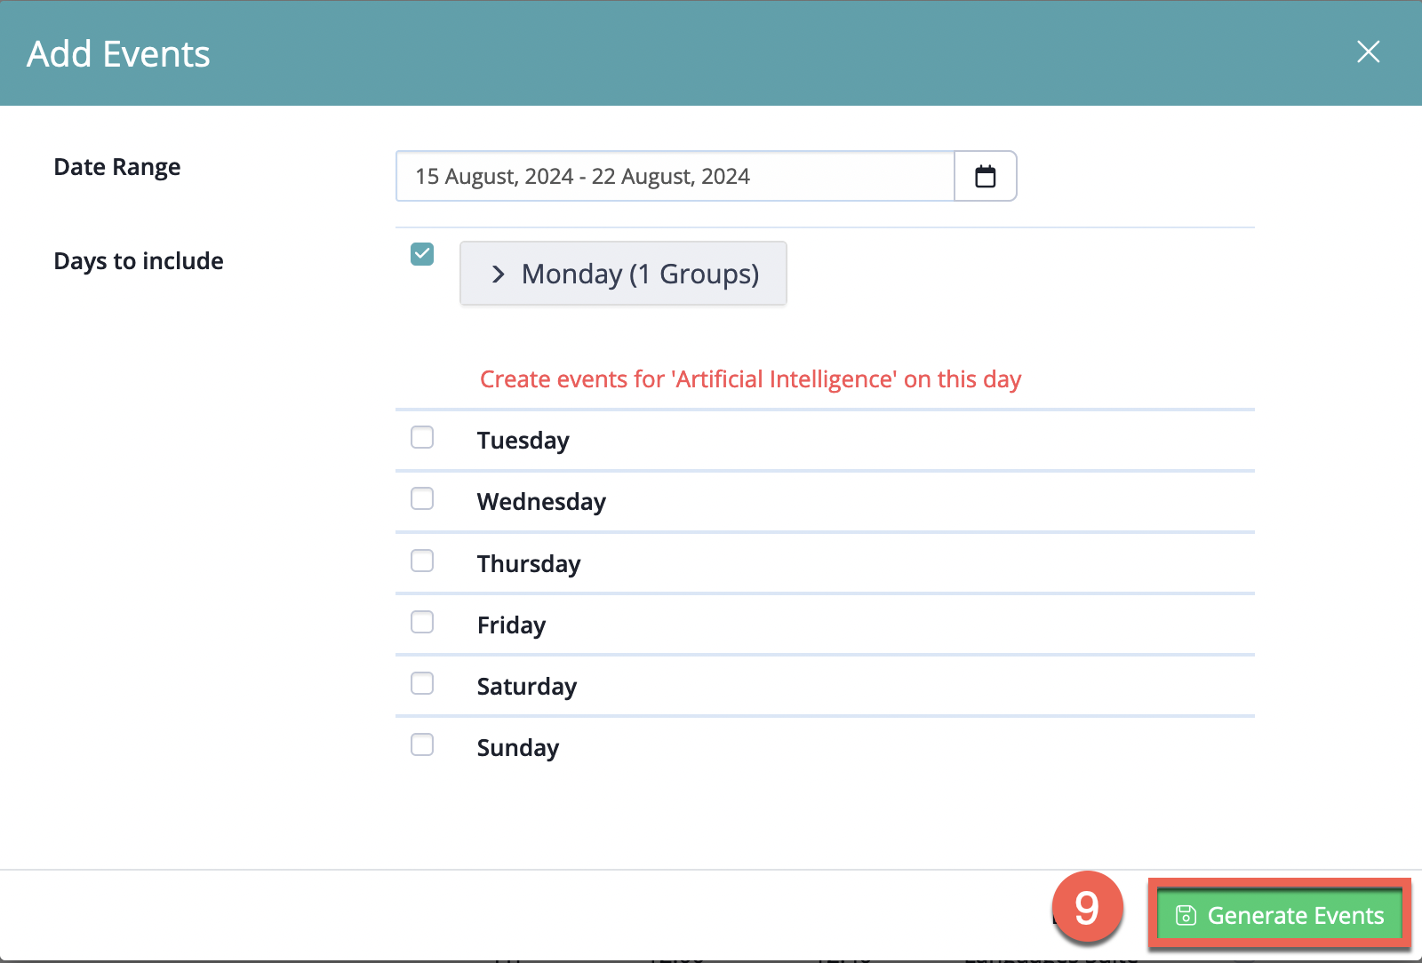Click the red 'Artificial Intelligence' events text
This screenshot has height=963, width=1422.
(750, 379)
